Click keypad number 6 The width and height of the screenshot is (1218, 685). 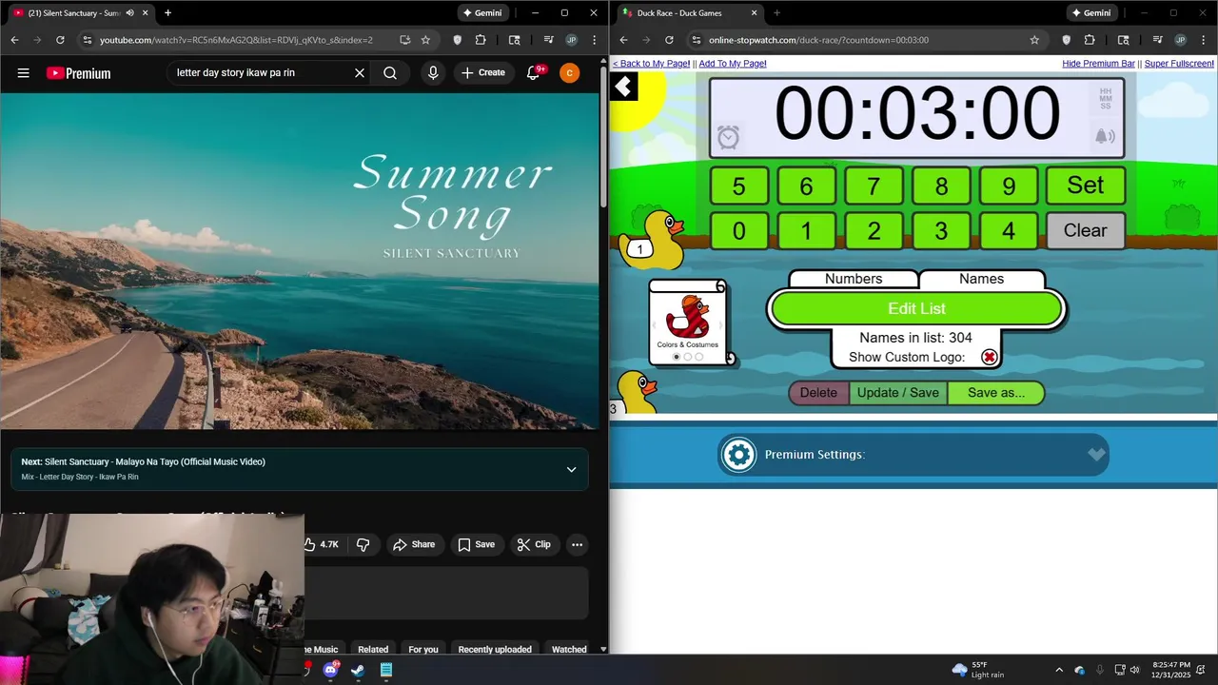(806, 186)
